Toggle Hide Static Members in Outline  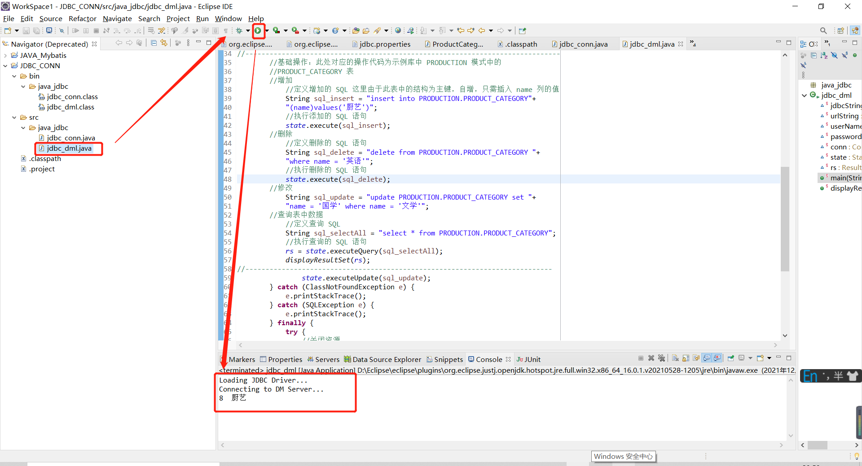[x=844, y=55]
